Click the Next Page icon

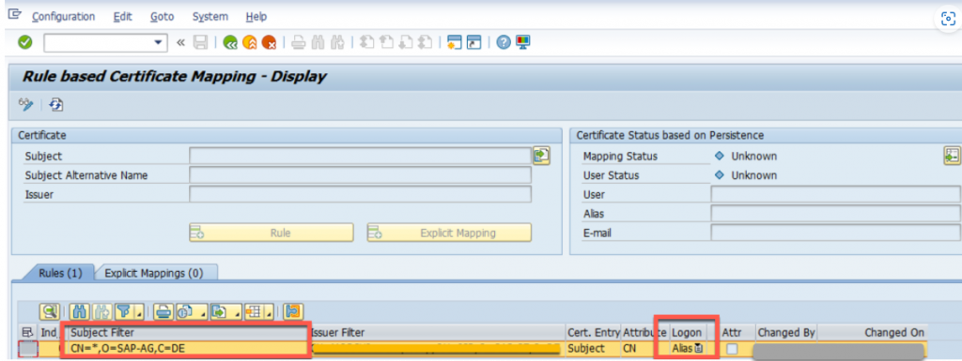tap(406, 42)
